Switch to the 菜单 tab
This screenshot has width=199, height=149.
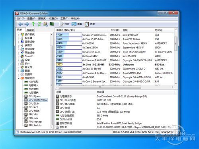coord(20,30)
